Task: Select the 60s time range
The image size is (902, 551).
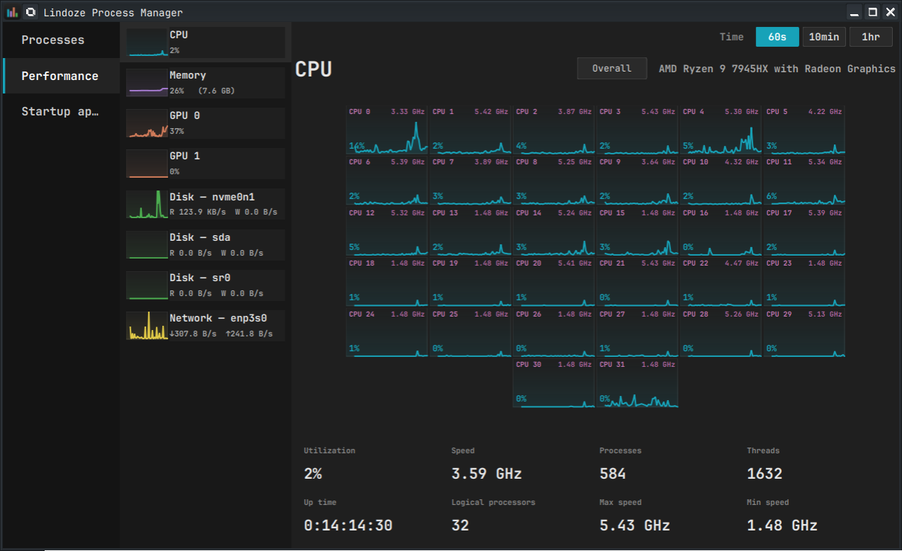Action: click(x=777, y=37)
